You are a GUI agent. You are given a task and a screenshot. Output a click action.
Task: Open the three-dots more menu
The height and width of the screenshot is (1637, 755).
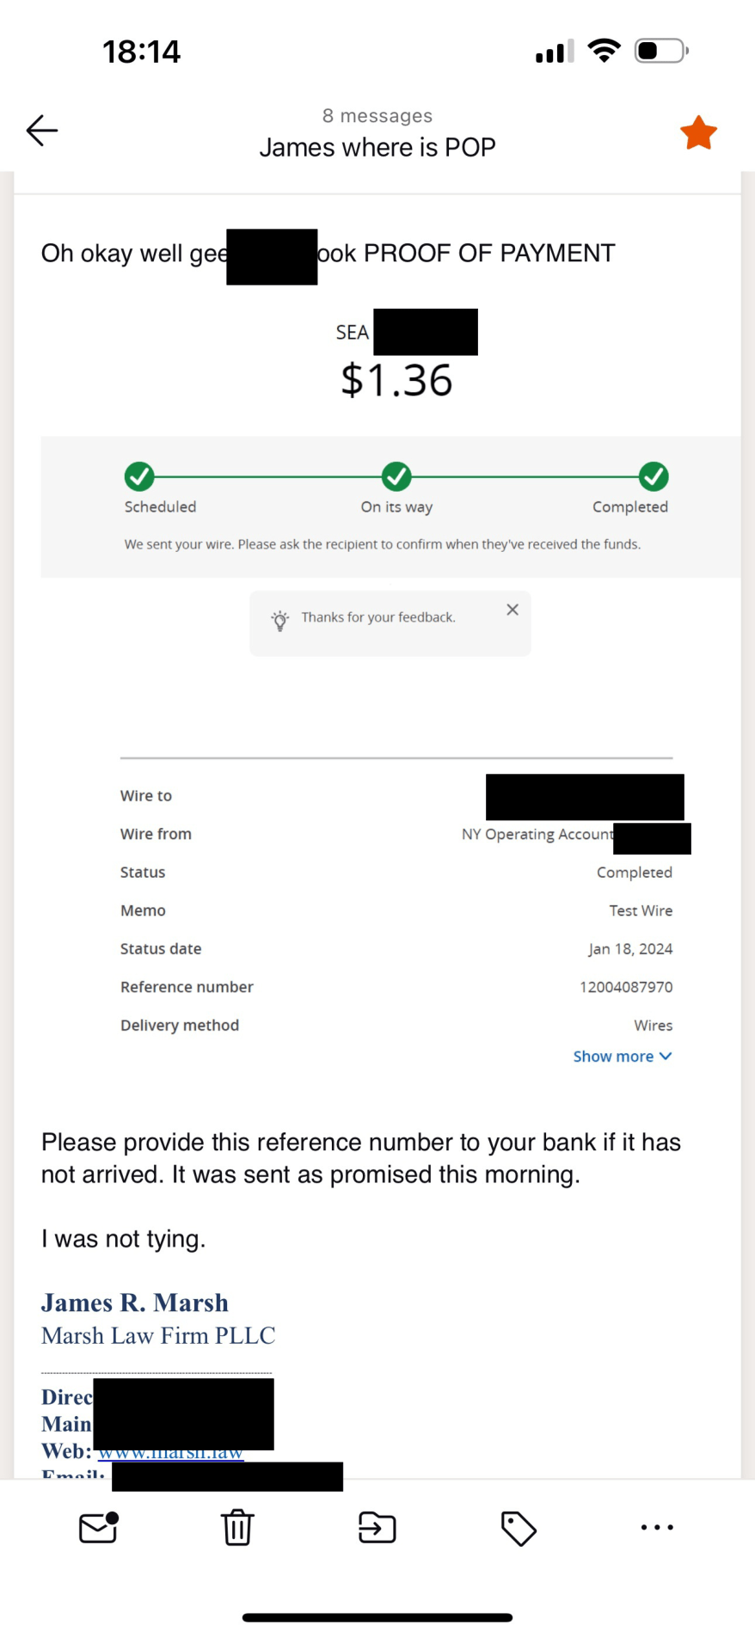(x=657, y=1527)
